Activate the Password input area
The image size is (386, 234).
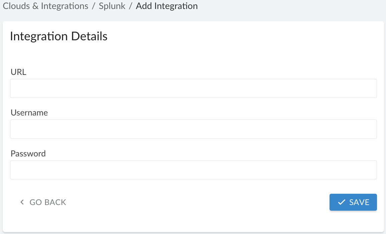click(193, 170)
